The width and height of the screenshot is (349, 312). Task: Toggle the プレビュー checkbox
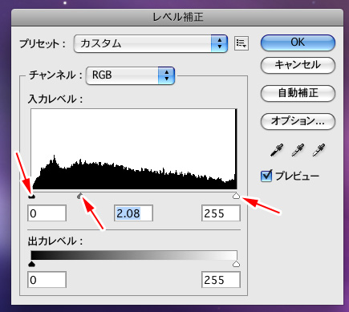(x=266, y=176)
